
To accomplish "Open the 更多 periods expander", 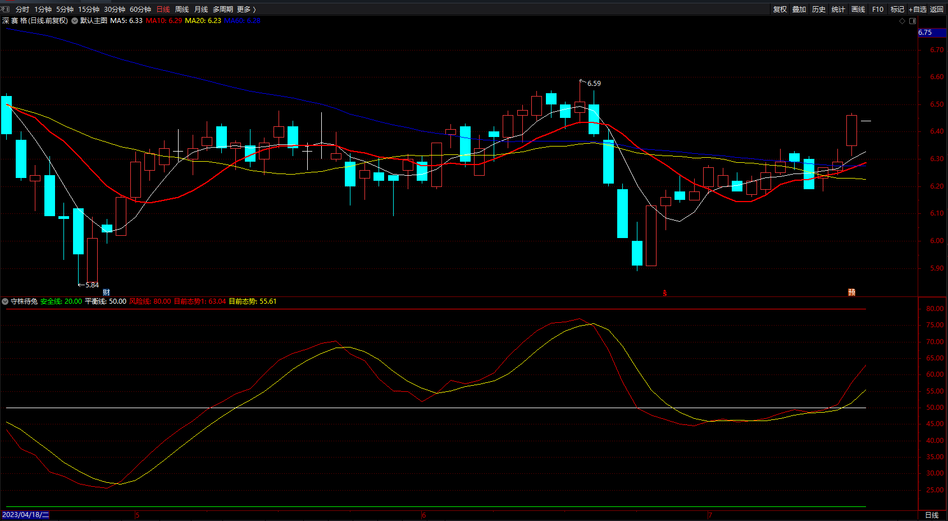I will (246, 9).
